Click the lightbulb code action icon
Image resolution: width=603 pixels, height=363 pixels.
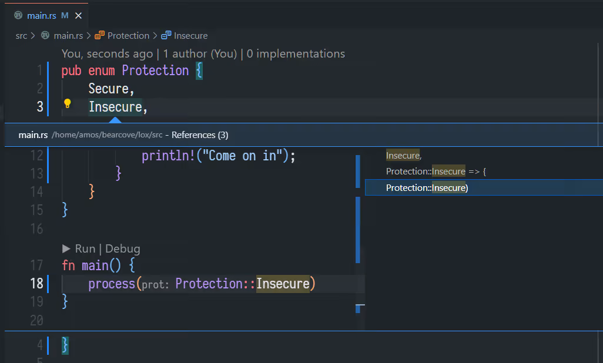coord(67,104)
